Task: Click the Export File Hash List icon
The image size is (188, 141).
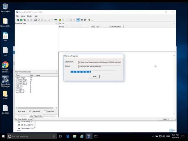Action: point(70,20)
